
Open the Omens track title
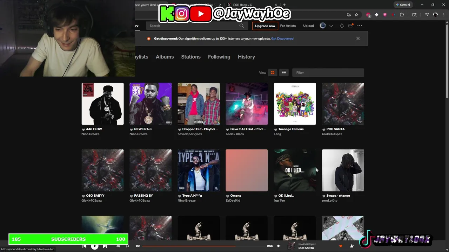(x=236, y=196)
